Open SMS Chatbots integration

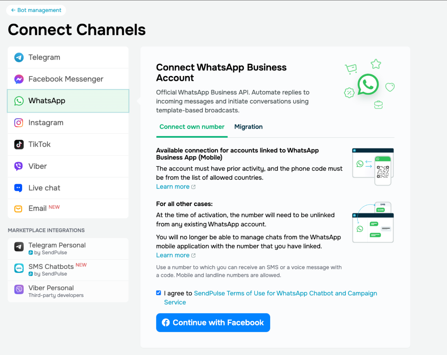68,270
